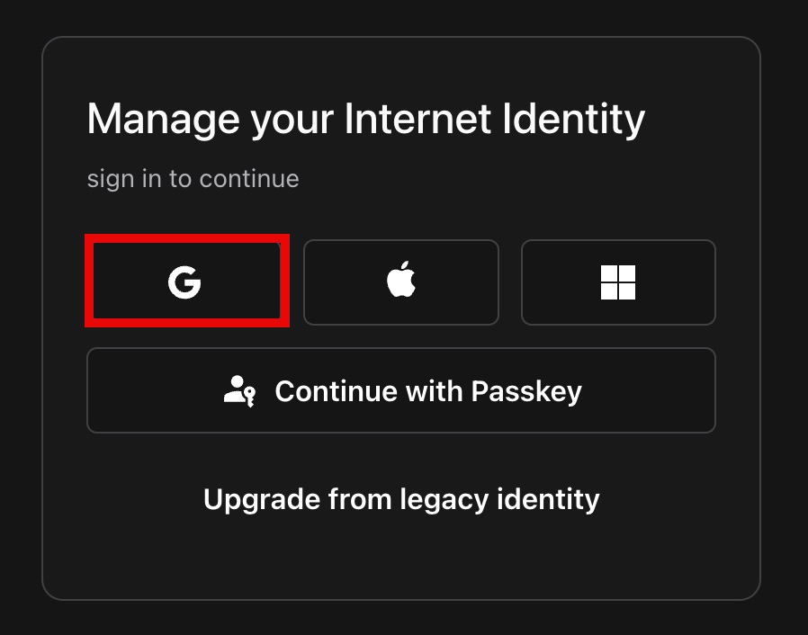The width and height of the screenshot is (808, 635).
Task: Choose the red-highlighted Google sign-in option
Action: pos(186,282)
